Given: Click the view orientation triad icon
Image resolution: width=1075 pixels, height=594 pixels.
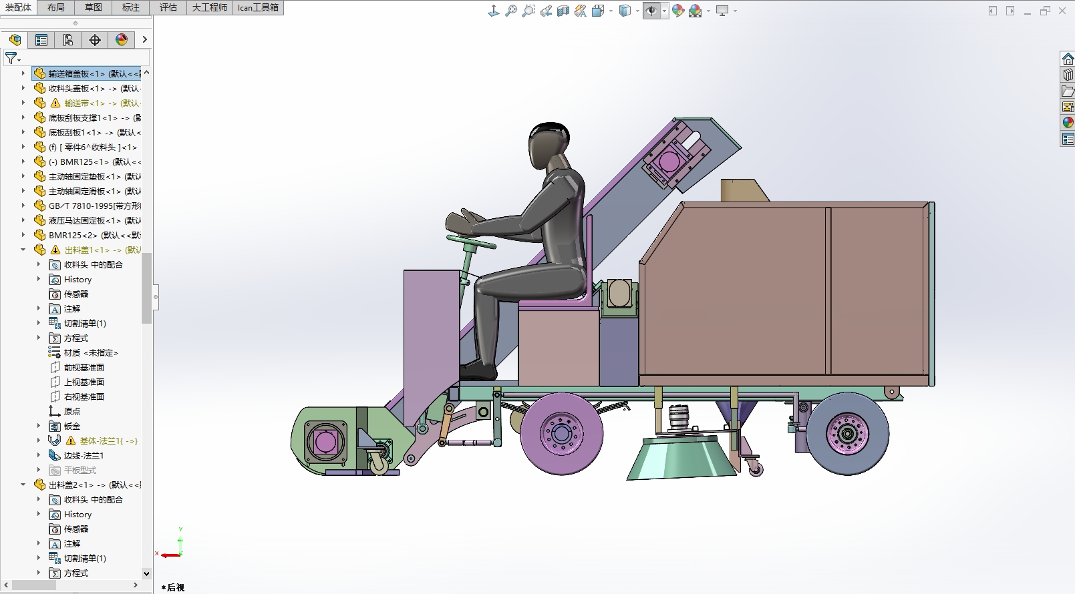Looking at the screenshot, I should click(x=494, y=11).
